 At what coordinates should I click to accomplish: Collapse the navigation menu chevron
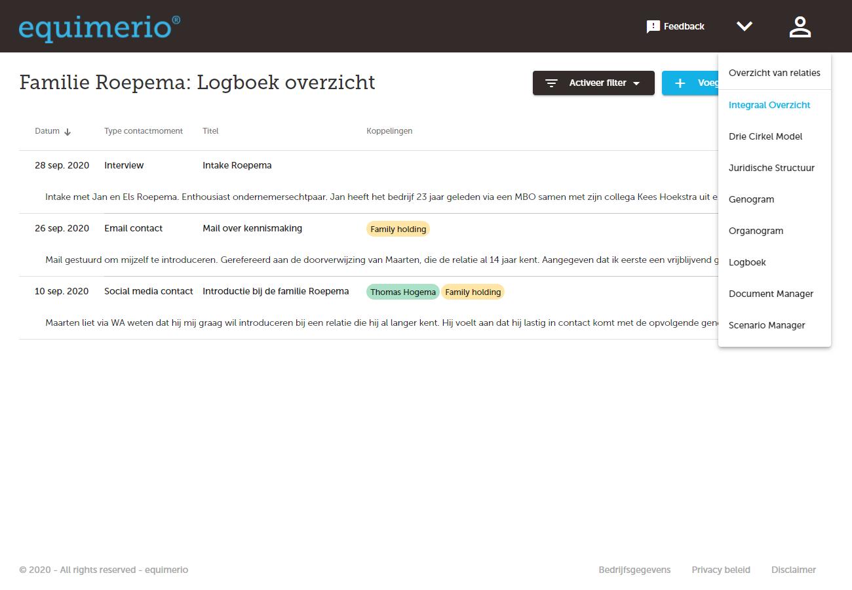tap(744, 26)
